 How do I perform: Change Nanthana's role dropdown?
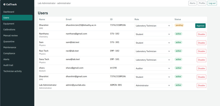153,34
